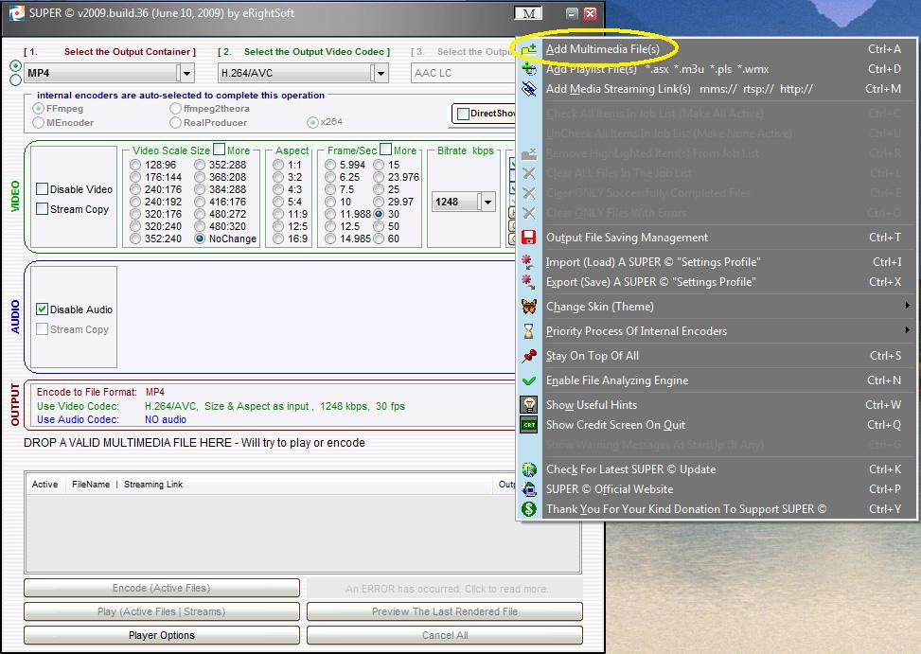Click the Cancel All button
This screenshot has height=654, width=921.
[x=445, y=635]
